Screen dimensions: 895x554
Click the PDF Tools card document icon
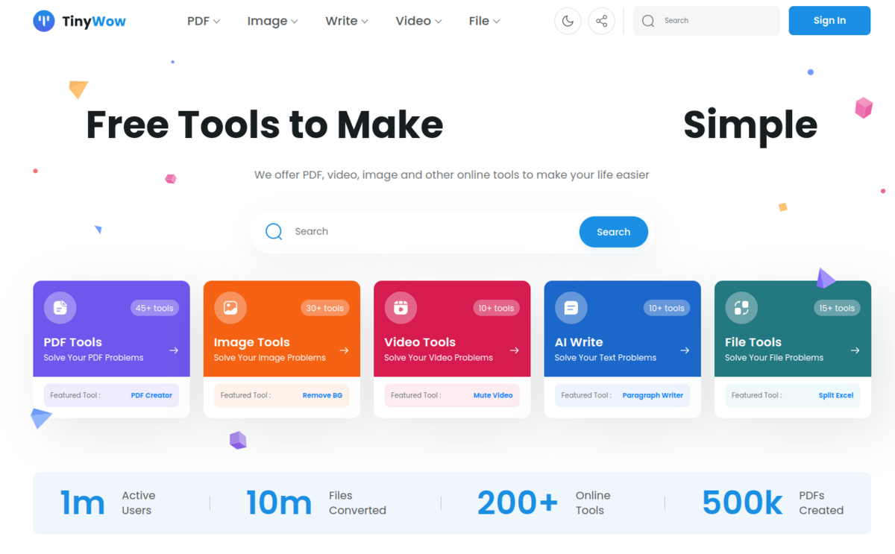pos(60,307)
